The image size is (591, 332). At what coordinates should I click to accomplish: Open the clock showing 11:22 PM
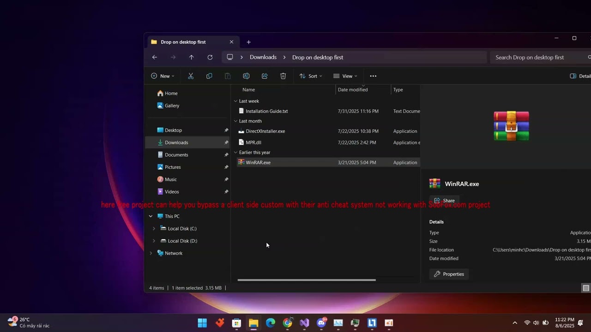pos(564,322)
